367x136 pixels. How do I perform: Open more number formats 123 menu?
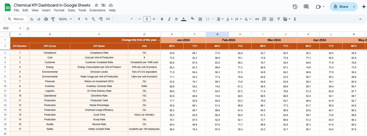(108, 19)
